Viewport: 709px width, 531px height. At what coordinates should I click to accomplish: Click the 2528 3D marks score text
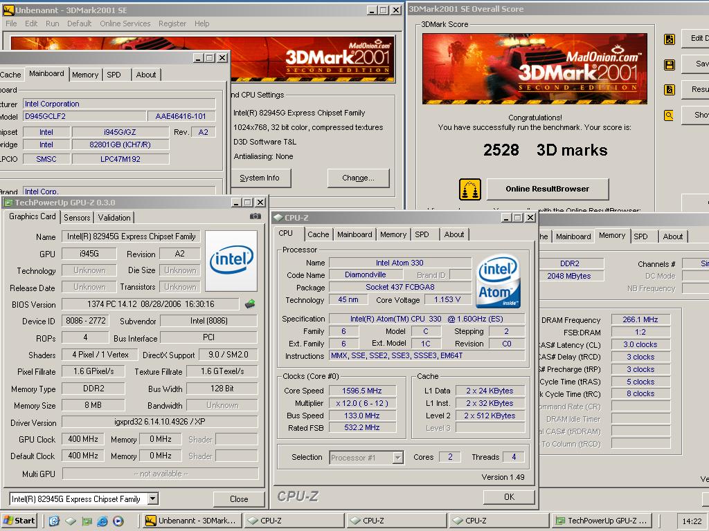(x=546, y=150)
